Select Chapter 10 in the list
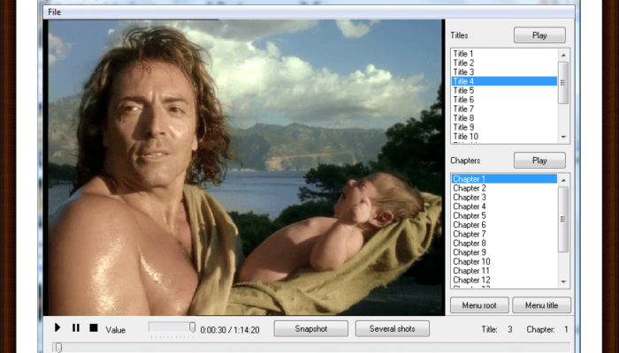This screenshot has width=619, height=353. click(470, 261)
